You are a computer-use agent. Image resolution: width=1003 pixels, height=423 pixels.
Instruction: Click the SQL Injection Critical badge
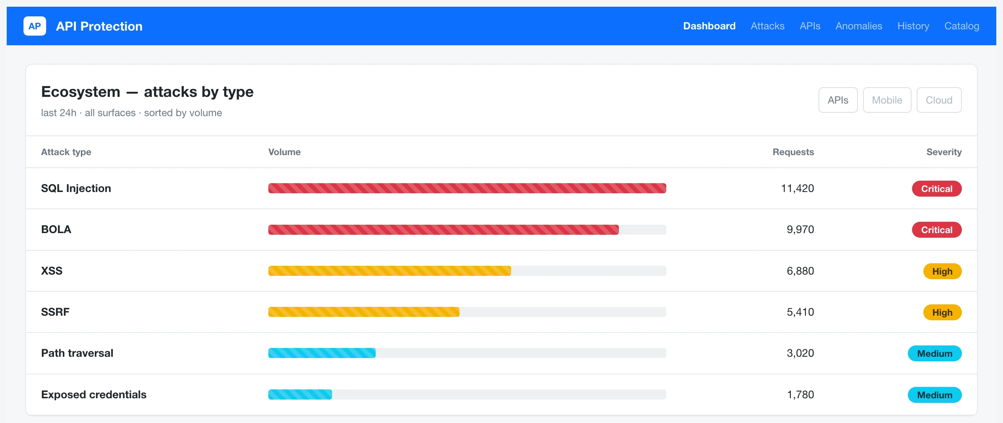pos(937,189)
